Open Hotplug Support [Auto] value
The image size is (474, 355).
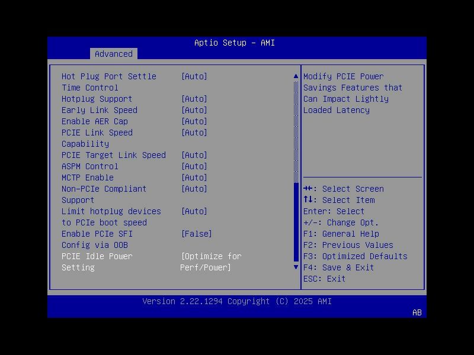pyautogui.click(x=194, y=99)
